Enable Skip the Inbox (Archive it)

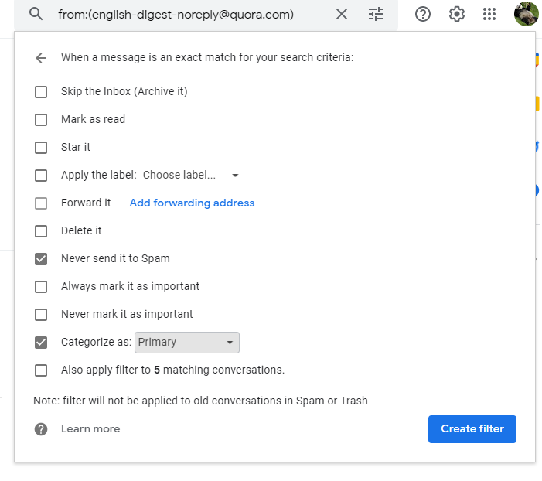point(41,91)
